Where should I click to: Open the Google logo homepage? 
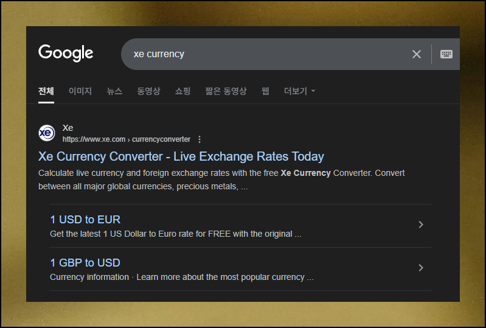(66, 53)
